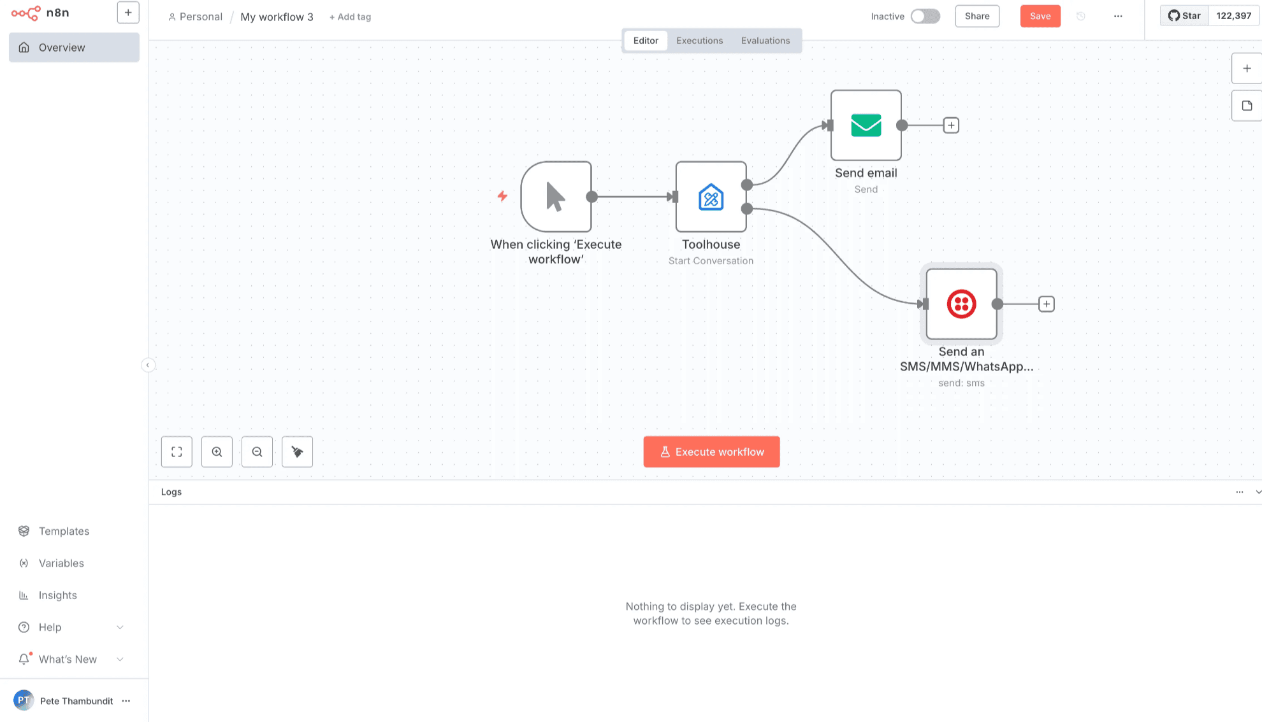Viewport: 1262px width, 722px height.
Task: Switch to the Evaluations tab
Action: tap(765, 41)
